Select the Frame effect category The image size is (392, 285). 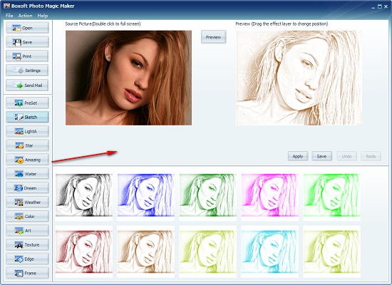(x=27, y=273)
